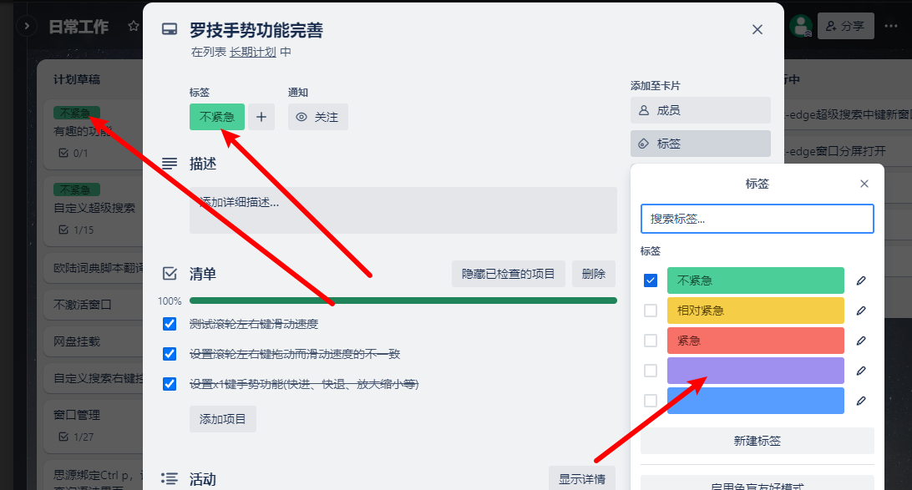Screen dimensions: 912x490
Task: Click the green 不紧急 label on the card
Action: click(x=217, y=117)
